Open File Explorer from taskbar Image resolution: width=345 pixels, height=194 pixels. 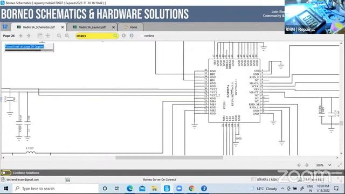pyautogui.click(x=154, y=189)
